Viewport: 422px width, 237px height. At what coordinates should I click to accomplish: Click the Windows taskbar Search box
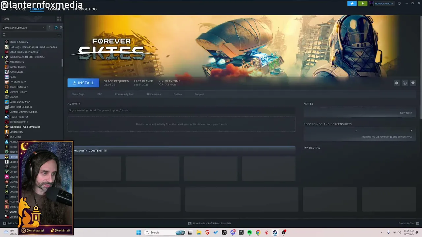click(x=165, y=232)
